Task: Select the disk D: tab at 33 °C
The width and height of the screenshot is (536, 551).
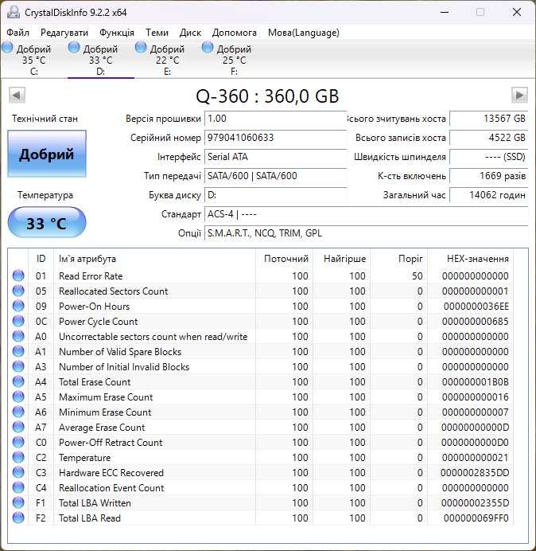Action: point(101,60)
